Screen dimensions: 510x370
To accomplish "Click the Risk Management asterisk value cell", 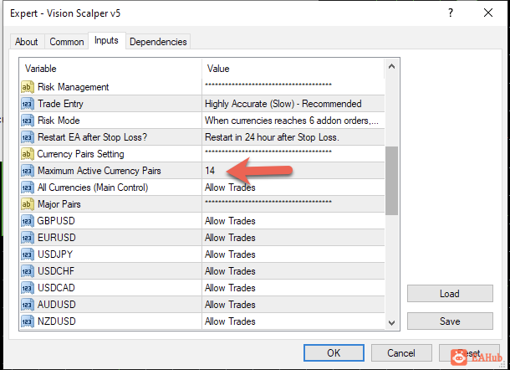I will (x=293, y=87).
